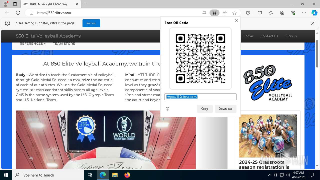Show hidden system tray icons

pos(269,175)
